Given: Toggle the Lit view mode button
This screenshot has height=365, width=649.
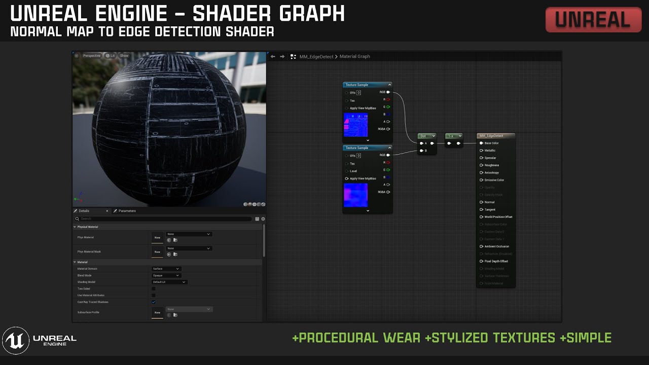Looking at the screenshot, I should point(110,55).
